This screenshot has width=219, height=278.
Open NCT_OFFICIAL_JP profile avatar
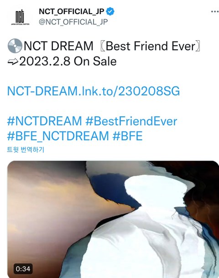(x=20, y=17)
